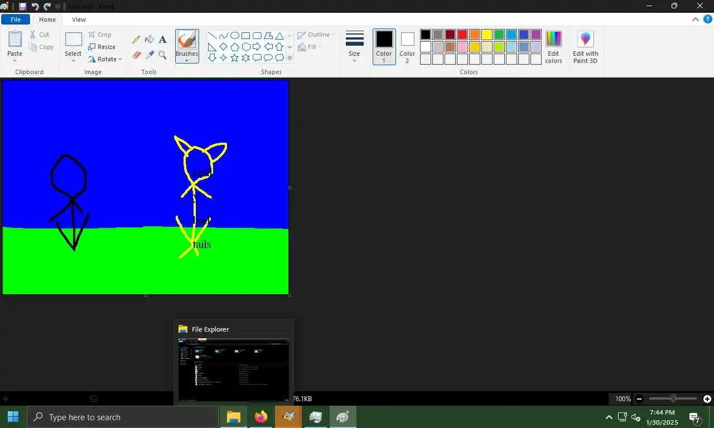The width and height of the screenshot is (714, 428).
Task: Click the zoom slider handle
Action: point(673,398)
